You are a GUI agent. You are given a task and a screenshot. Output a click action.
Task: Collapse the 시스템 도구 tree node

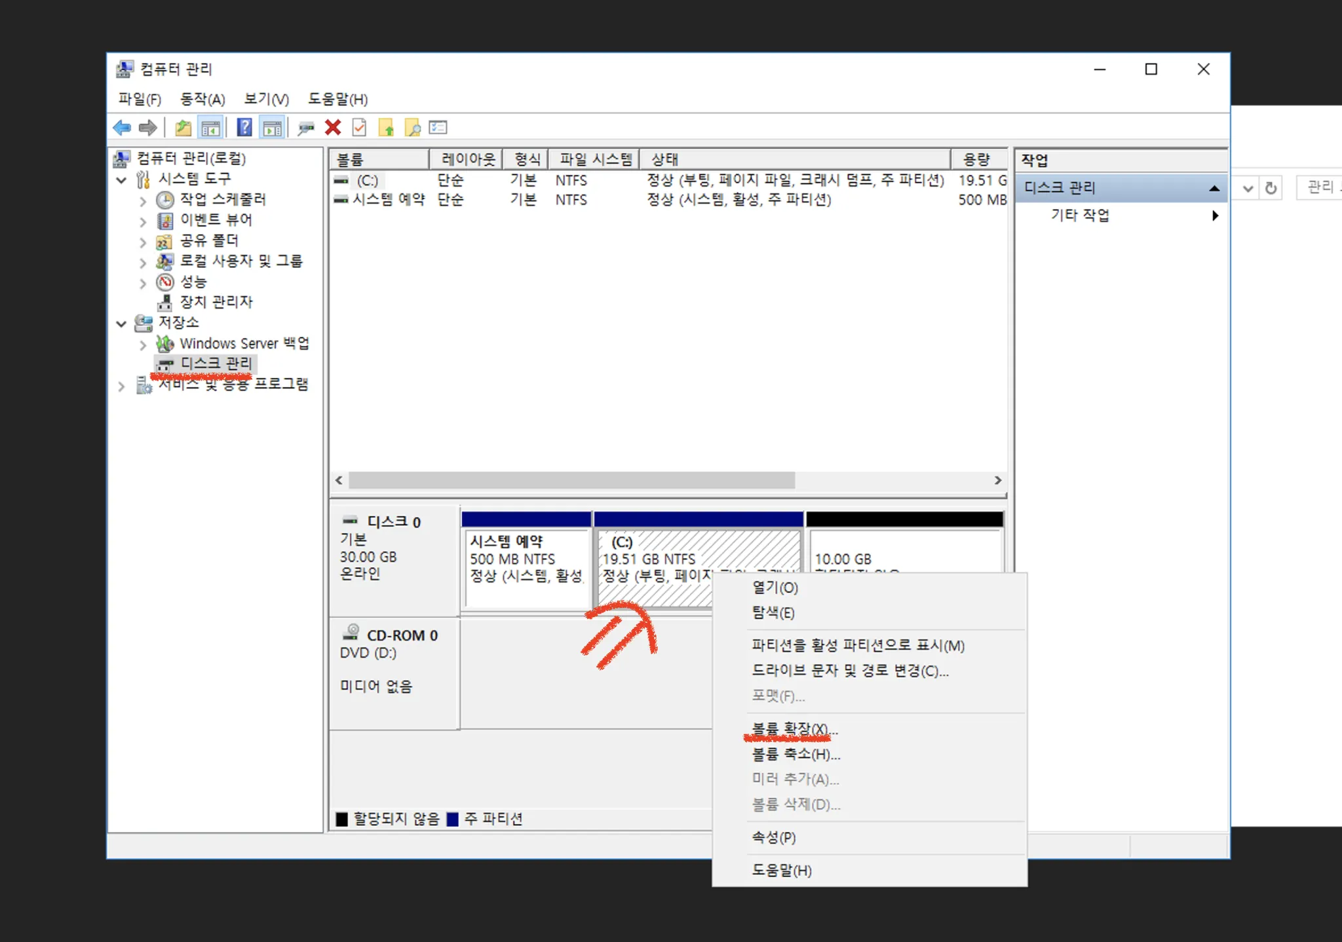point(121,179)
